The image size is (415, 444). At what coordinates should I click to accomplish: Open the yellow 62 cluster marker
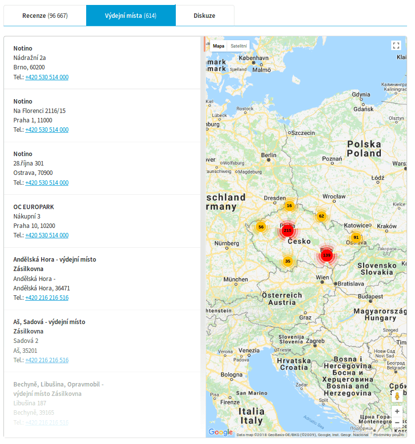pyautogui.click(x=321, y=217)
